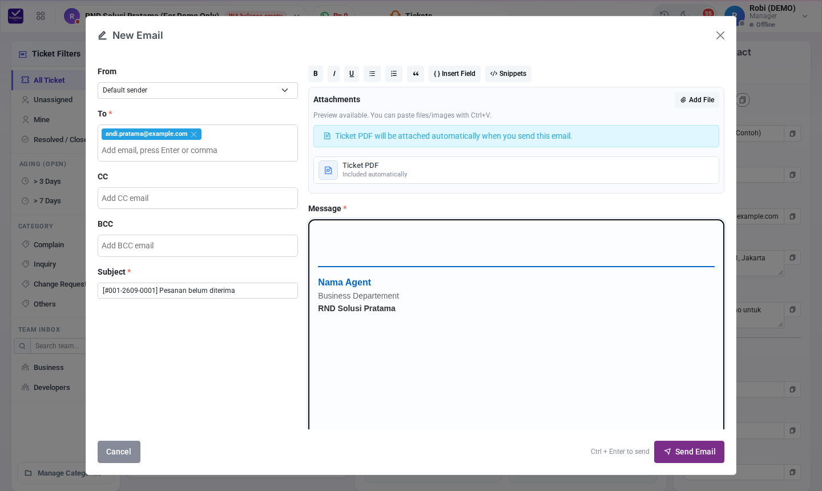Click the Add CC email field
Screen dimensions: 822x491
click(198, 198)
